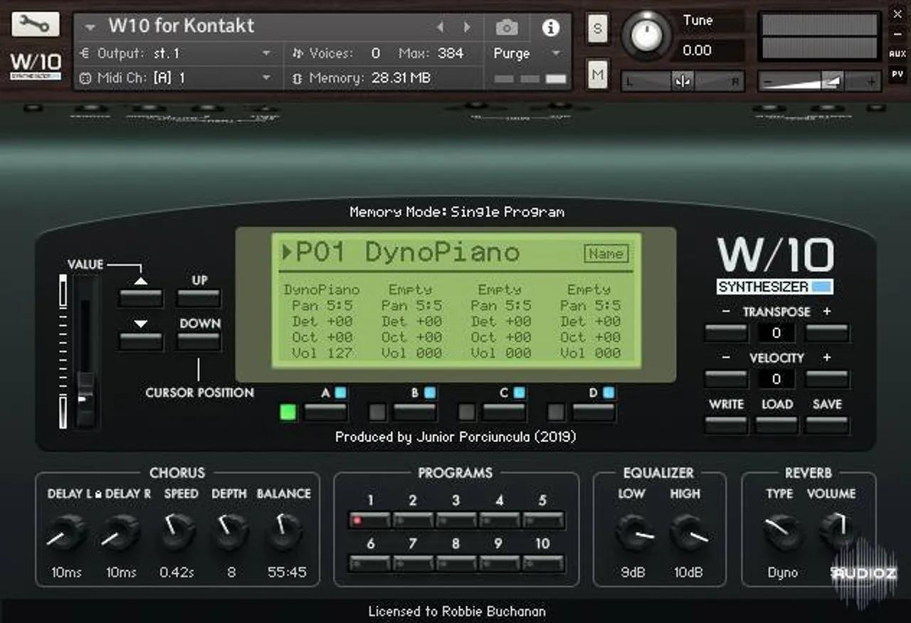Select program 2 button
The height and width of the screenshot is (623, 911).
pos(413,520)
